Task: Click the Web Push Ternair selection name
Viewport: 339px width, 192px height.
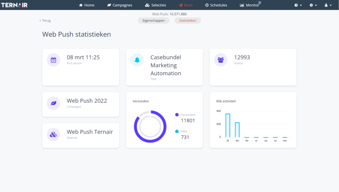Action: [90, 132]
